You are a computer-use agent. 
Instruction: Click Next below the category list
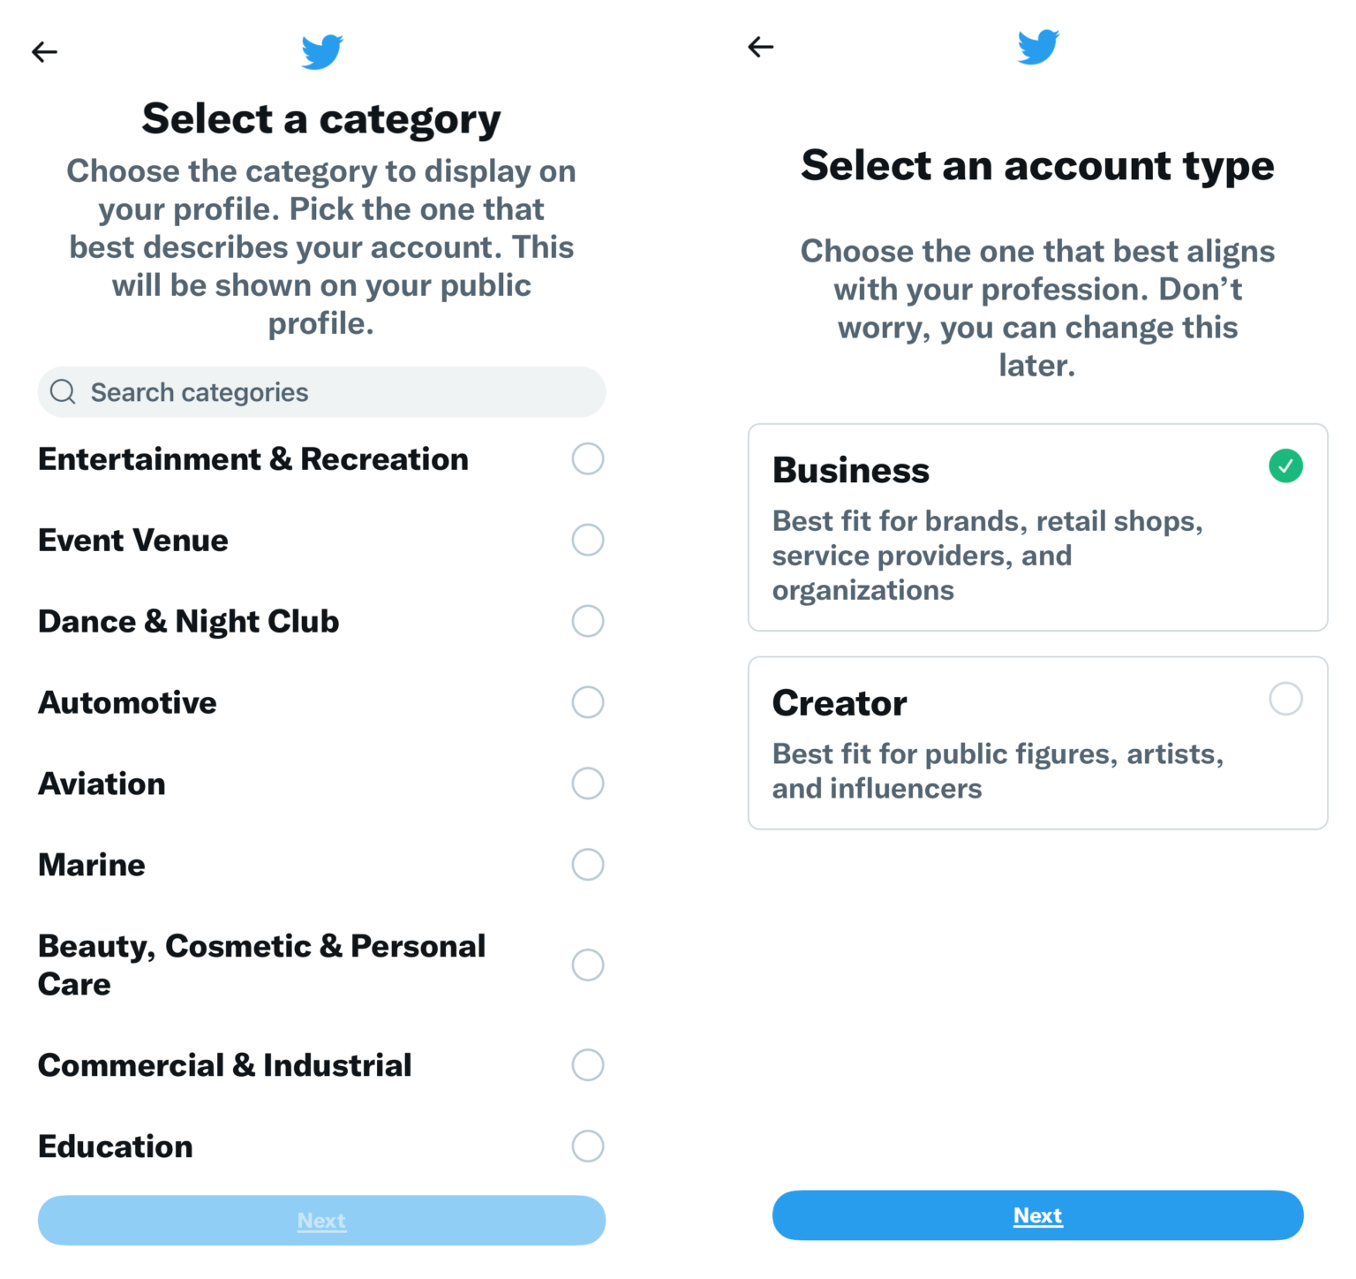pos(321,1220)
